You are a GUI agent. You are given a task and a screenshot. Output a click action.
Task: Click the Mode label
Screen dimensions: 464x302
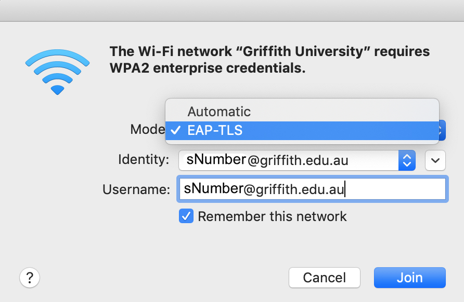pyautogui.click(x=147, y=129)
